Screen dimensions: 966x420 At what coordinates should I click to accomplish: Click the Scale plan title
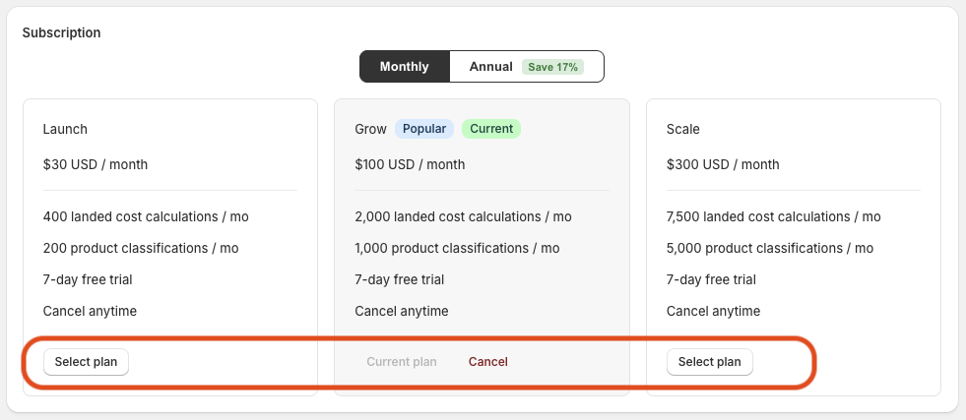(x=682, y=129)
